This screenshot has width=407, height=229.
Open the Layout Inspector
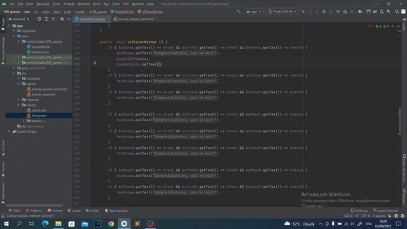tap(386, 211)
